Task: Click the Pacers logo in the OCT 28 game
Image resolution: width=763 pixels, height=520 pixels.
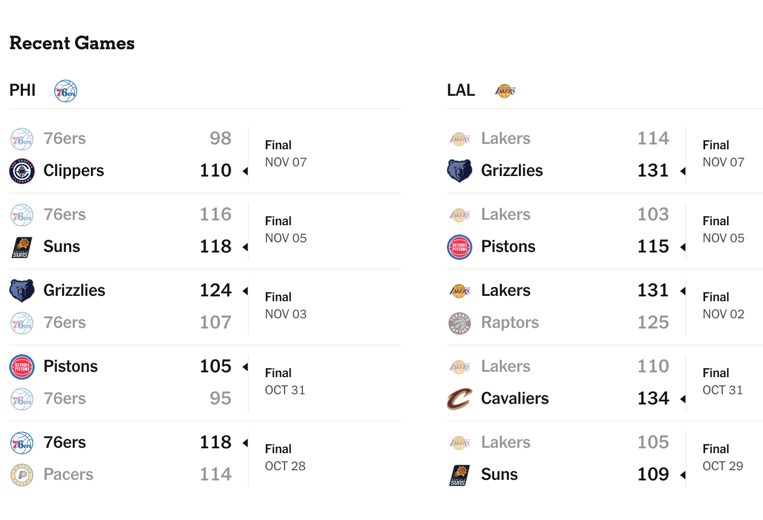Action: click(22, 475)
